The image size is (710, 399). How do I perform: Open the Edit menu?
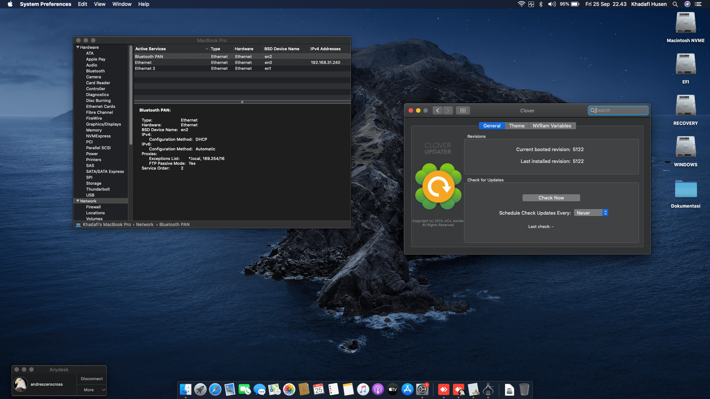[82, 4]
